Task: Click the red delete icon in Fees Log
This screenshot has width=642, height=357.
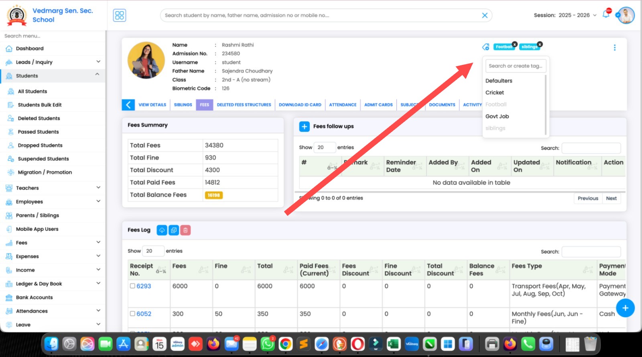Action: (x=185, y=230)
